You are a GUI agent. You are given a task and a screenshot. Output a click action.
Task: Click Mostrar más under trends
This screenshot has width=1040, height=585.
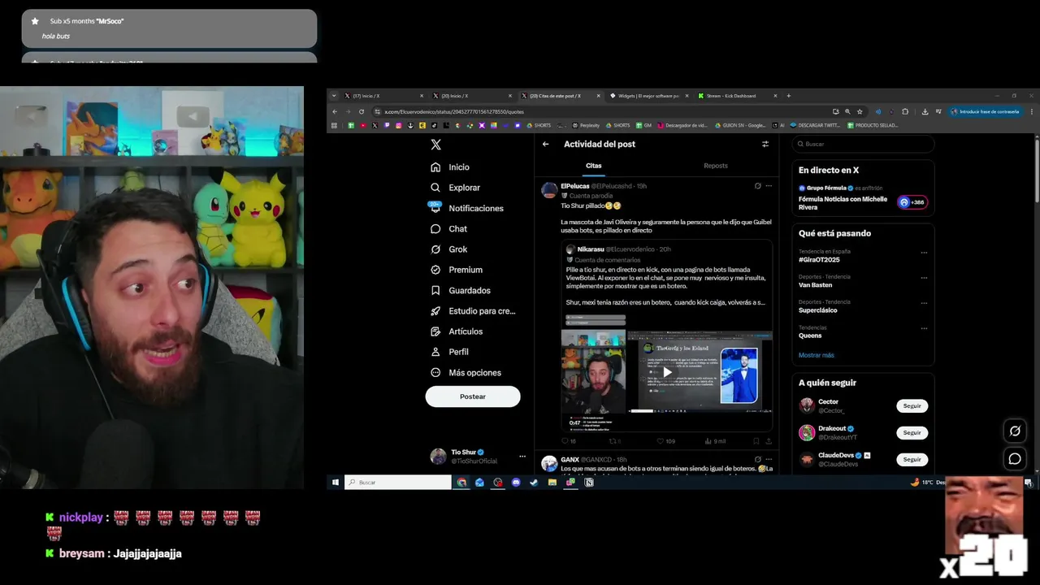pos(816,355)
